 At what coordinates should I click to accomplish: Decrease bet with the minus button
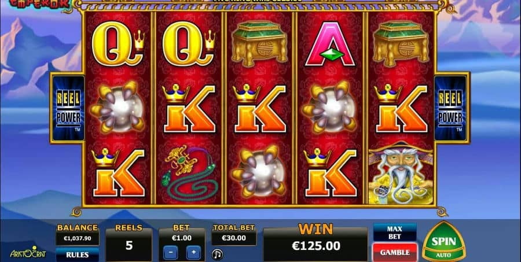170,253
